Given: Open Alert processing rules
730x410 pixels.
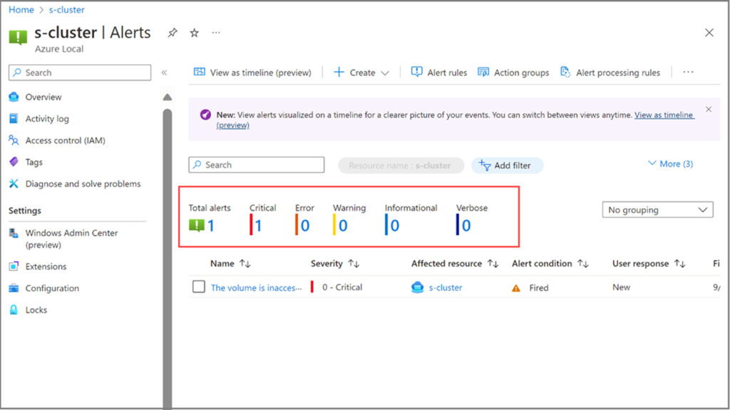Looking at the screenshot, I should [610, 73].
